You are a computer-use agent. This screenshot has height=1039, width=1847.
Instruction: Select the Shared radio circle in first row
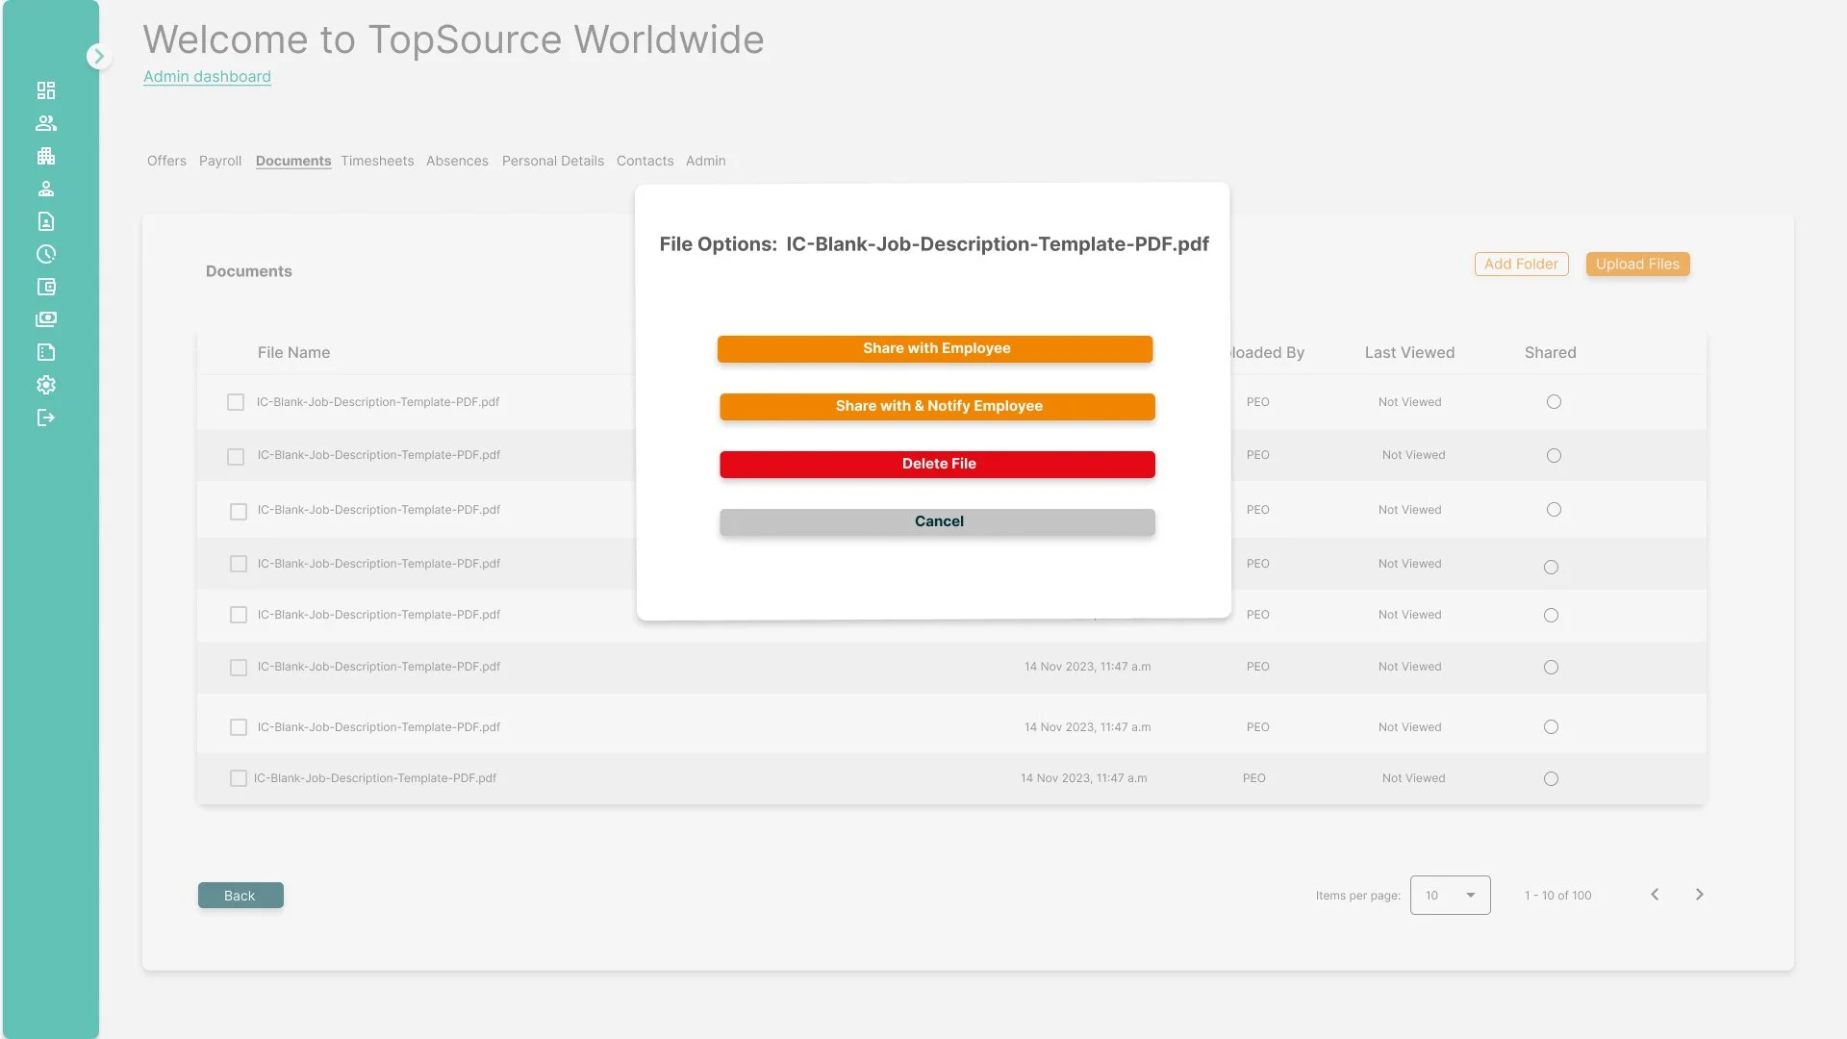click(x=1554, y=402)
